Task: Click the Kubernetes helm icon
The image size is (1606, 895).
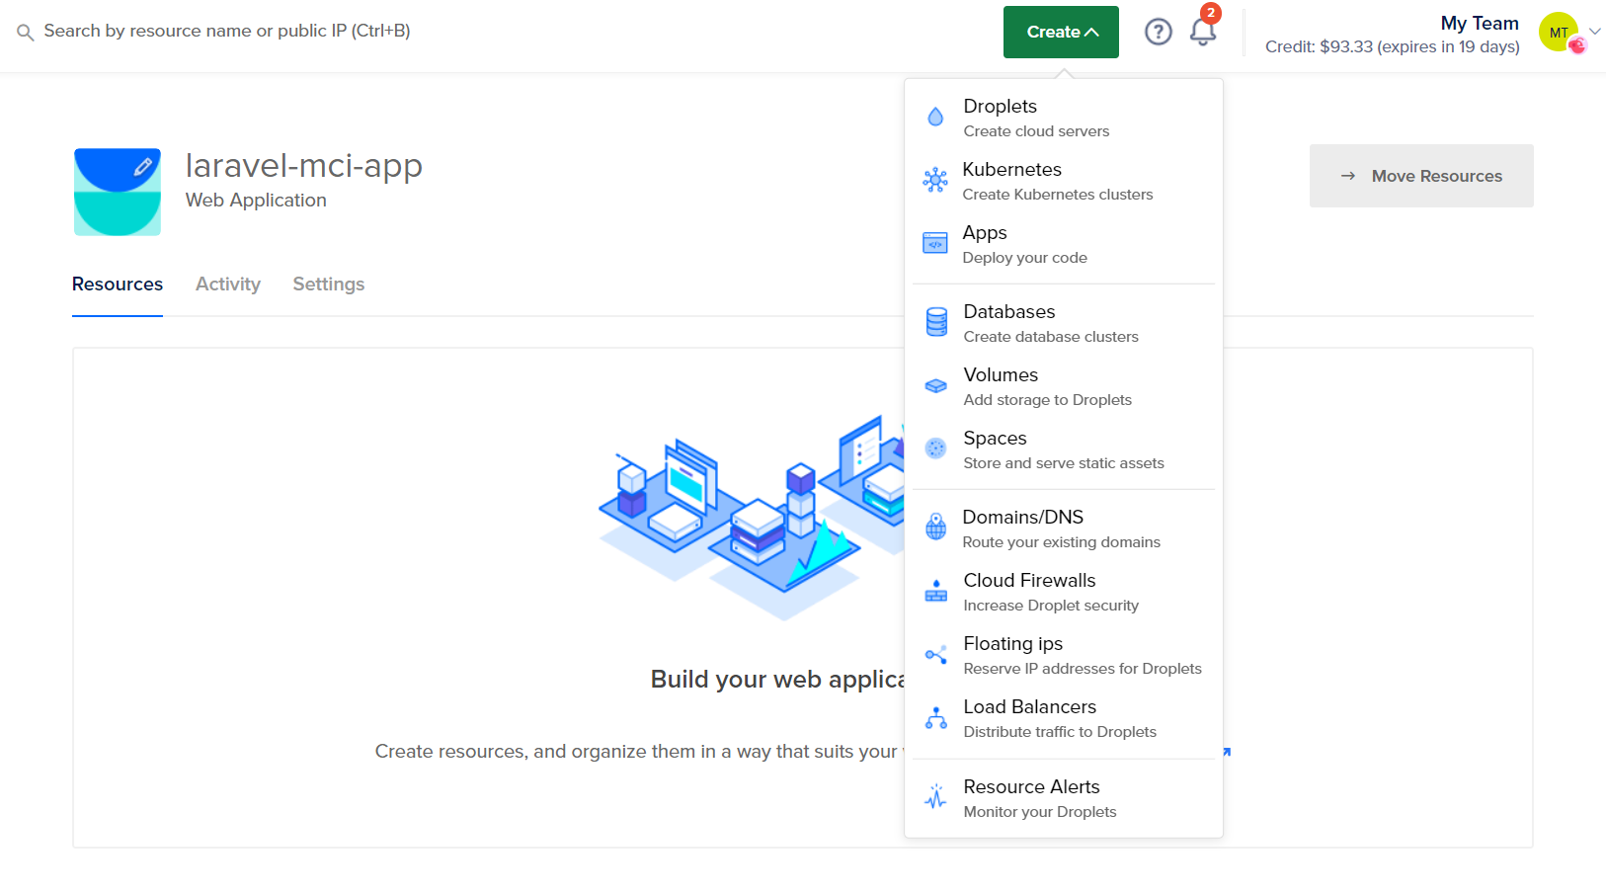Action: tap(935, 180)
